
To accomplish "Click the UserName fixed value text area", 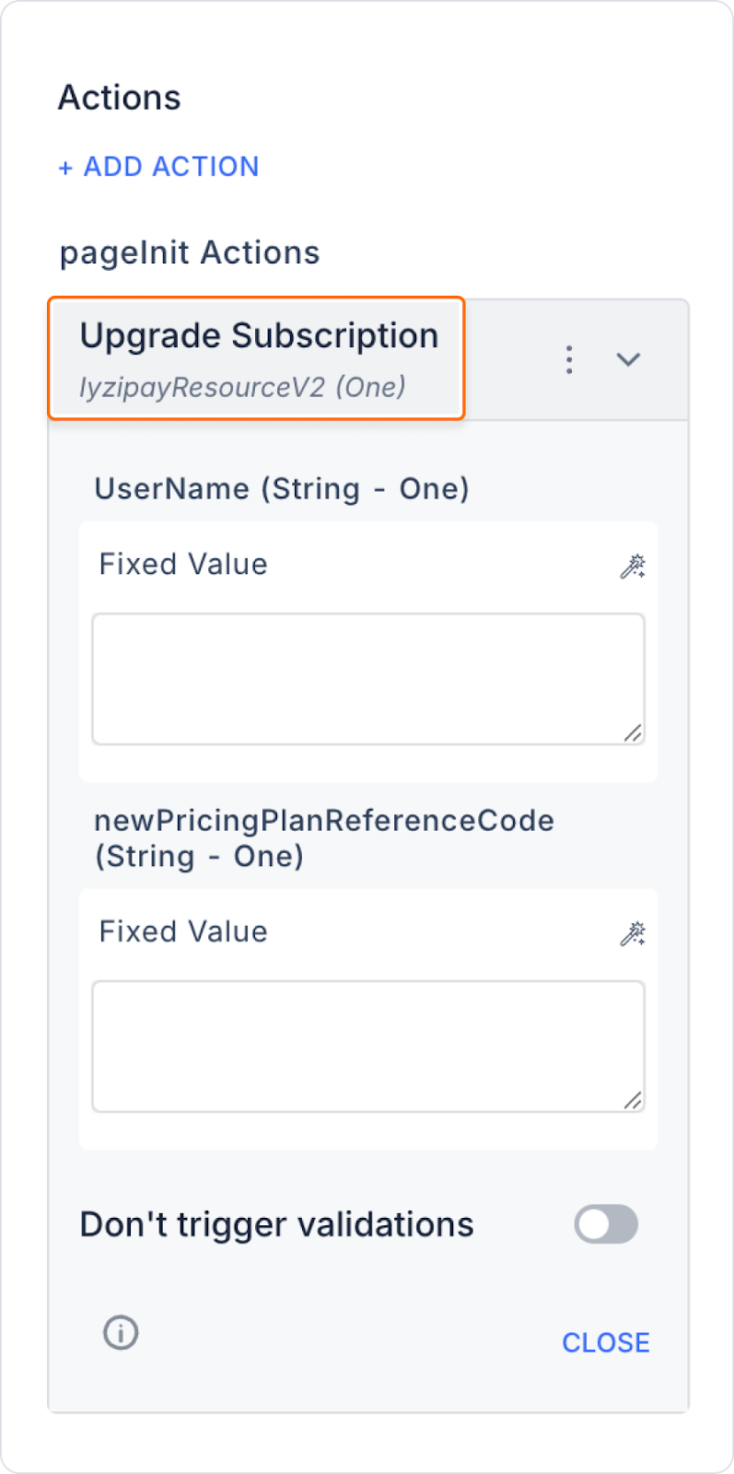I will pyautogui.click(x=368, y=679).
